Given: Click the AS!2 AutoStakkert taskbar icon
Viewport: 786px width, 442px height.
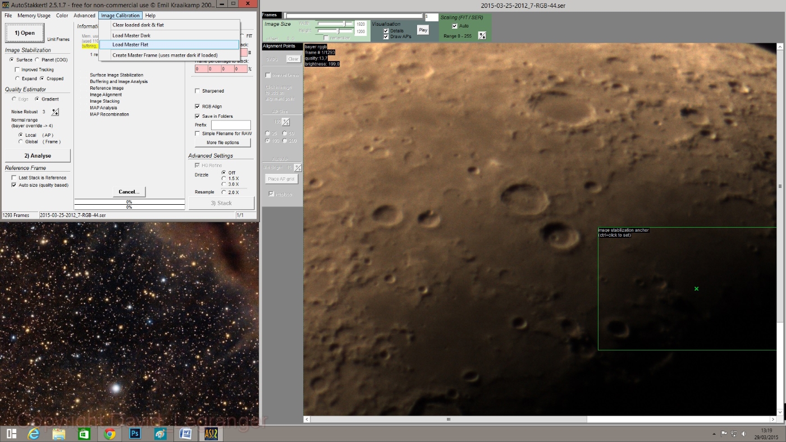Looking at the screenshot, I should (211, 434).
